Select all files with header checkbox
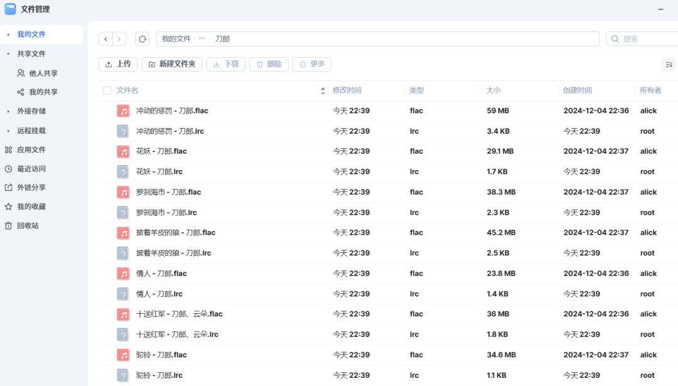Viewport: 678px width, 386px height. click(x=107, y=90)
